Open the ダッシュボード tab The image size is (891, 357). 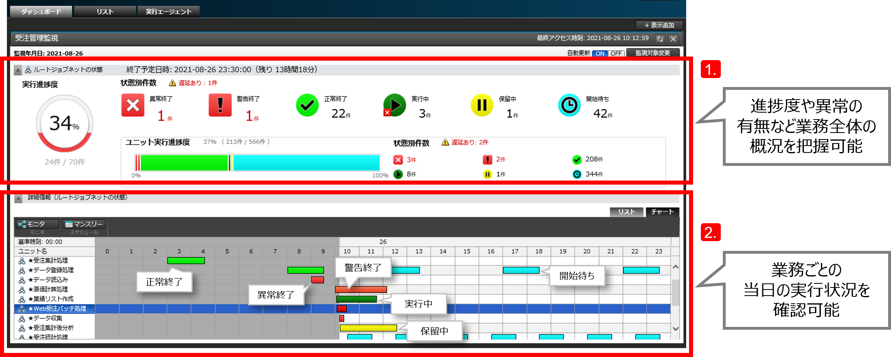41,11
